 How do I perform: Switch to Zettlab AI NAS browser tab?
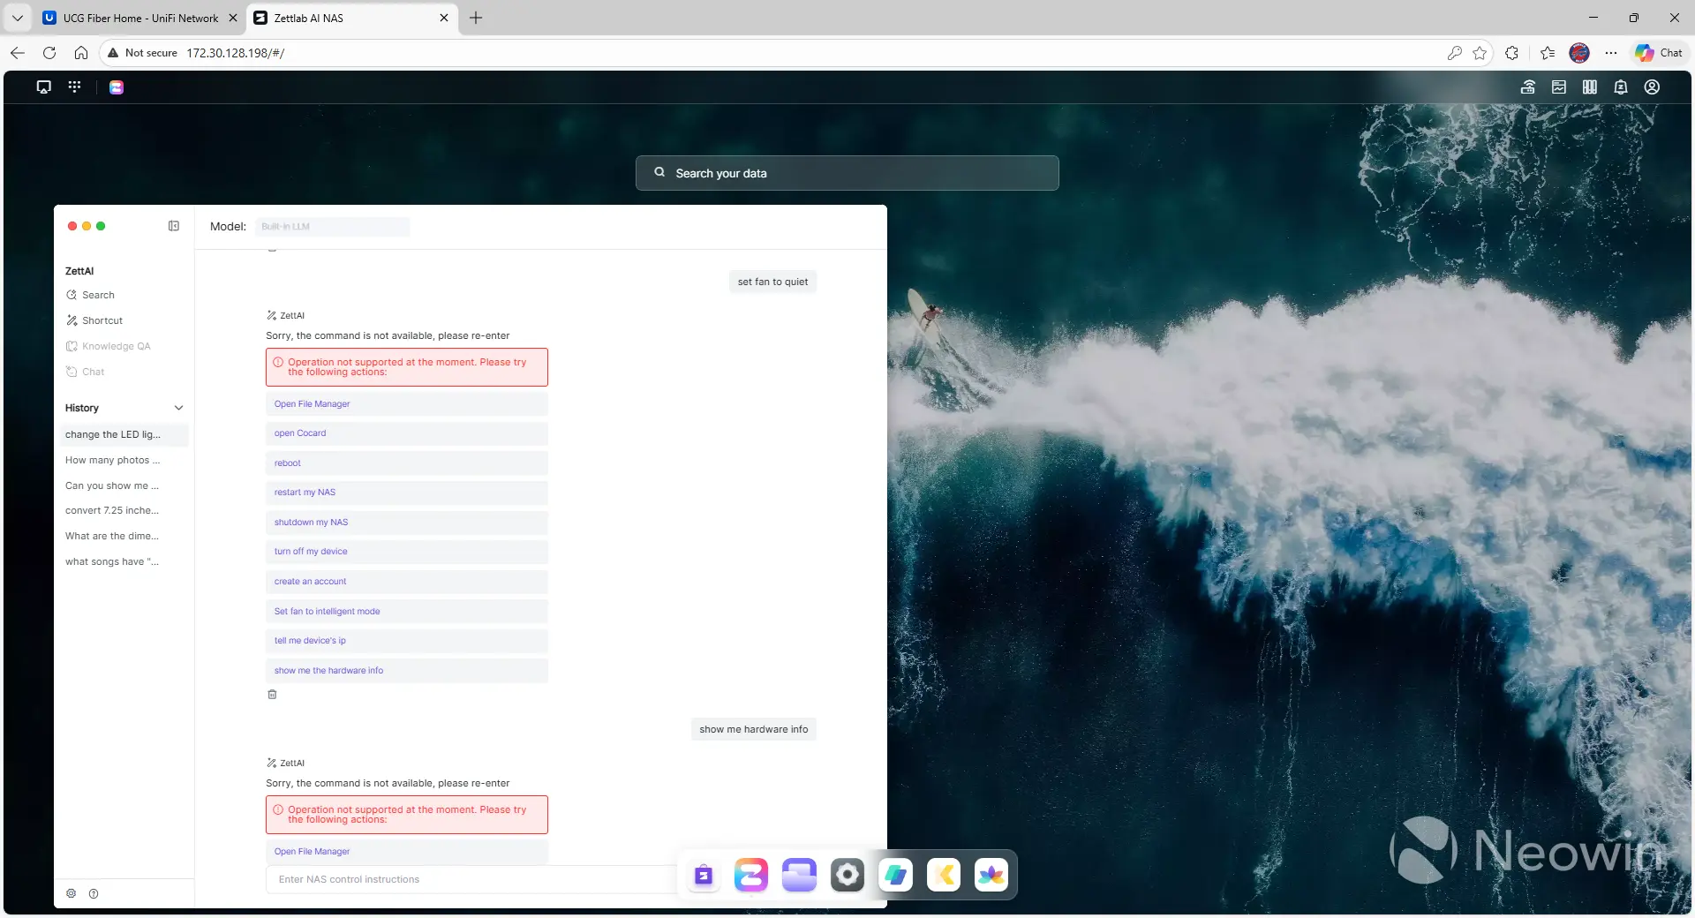(351, 18)
